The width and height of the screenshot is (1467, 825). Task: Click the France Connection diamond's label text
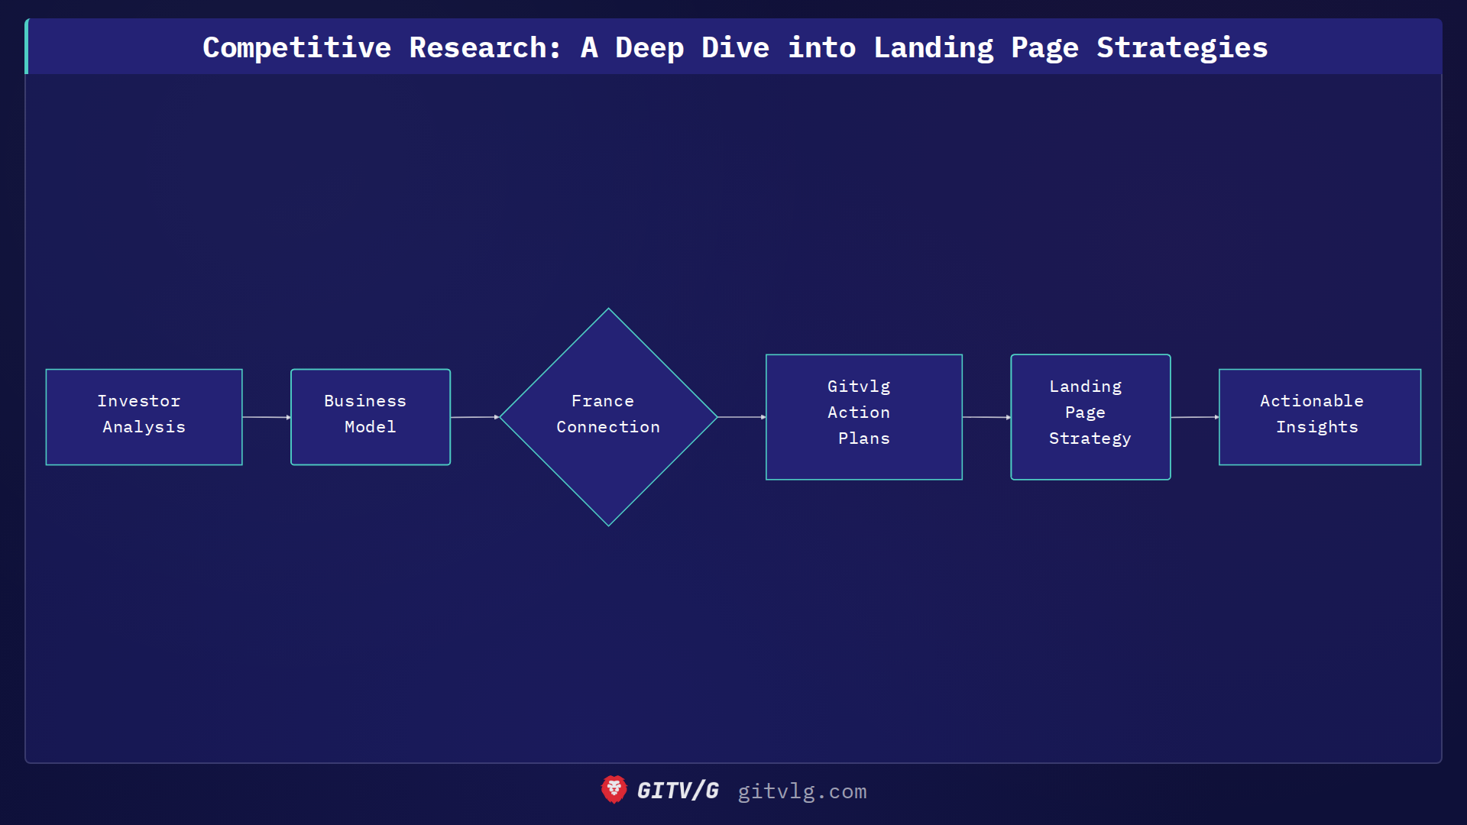coord(607,413)
